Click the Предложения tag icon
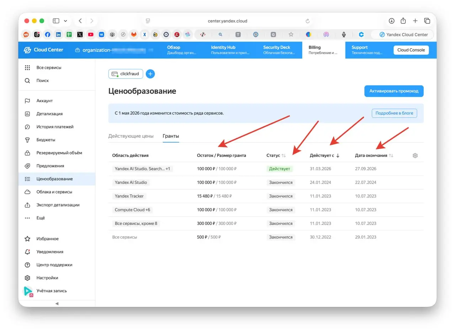Viewport: 455px width, 331px height. coord(27,166)
